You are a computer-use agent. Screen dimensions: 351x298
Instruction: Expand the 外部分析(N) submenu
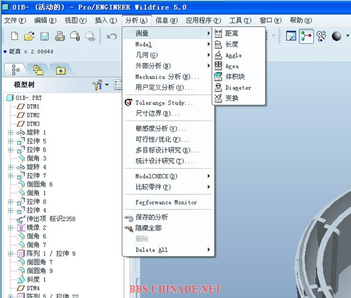168,66
